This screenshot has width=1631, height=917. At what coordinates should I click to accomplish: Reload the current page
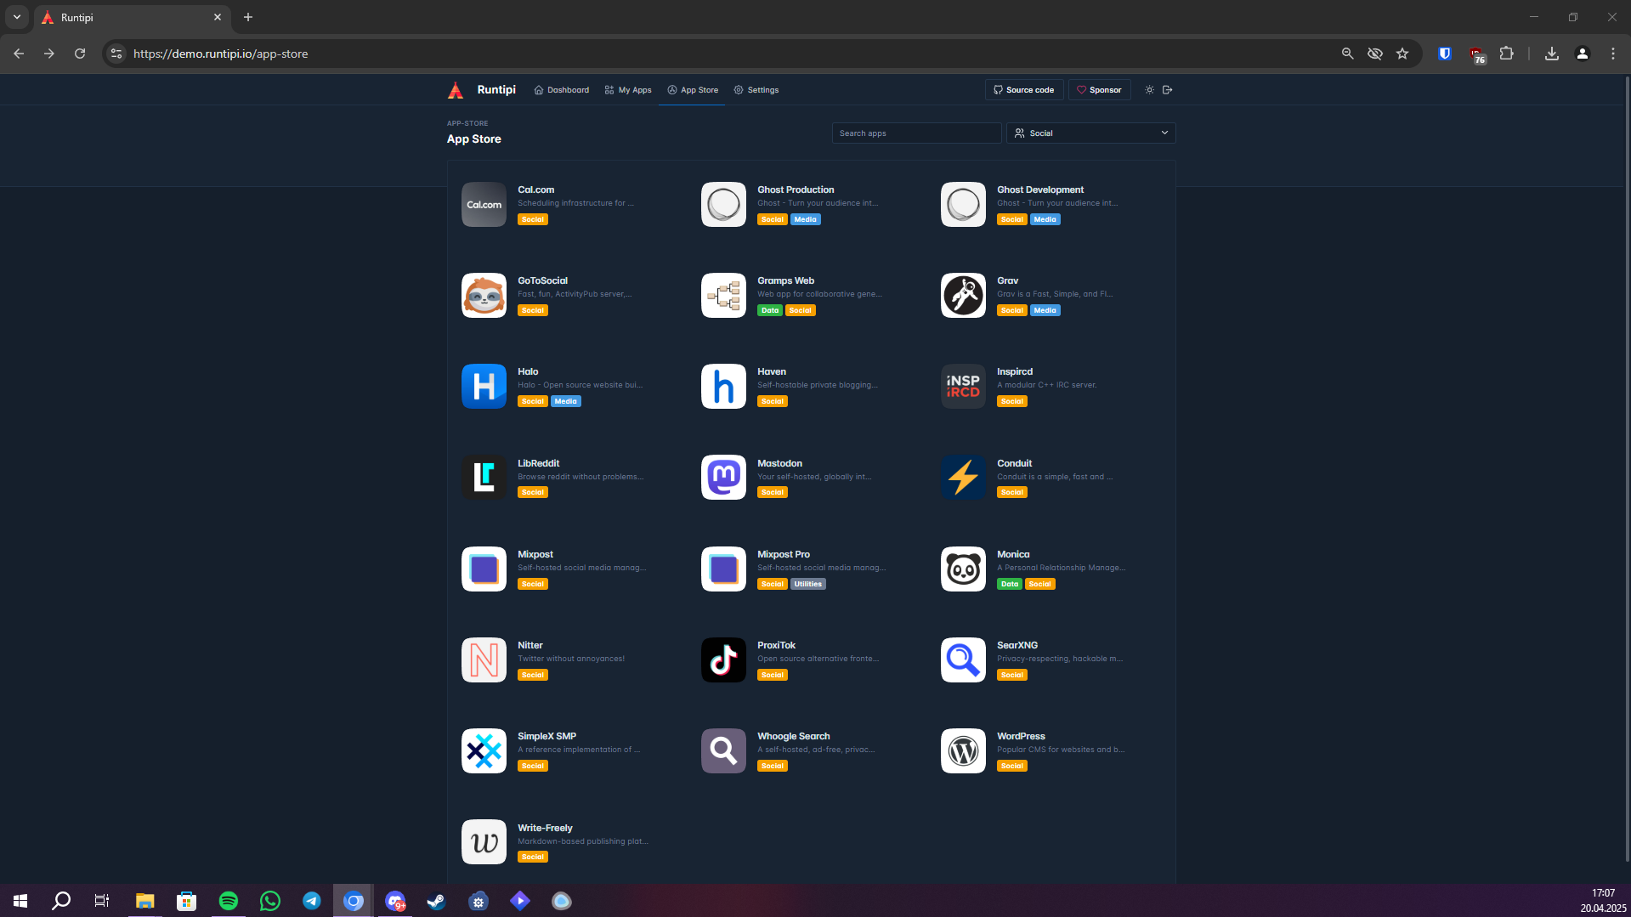click(80, 54)
